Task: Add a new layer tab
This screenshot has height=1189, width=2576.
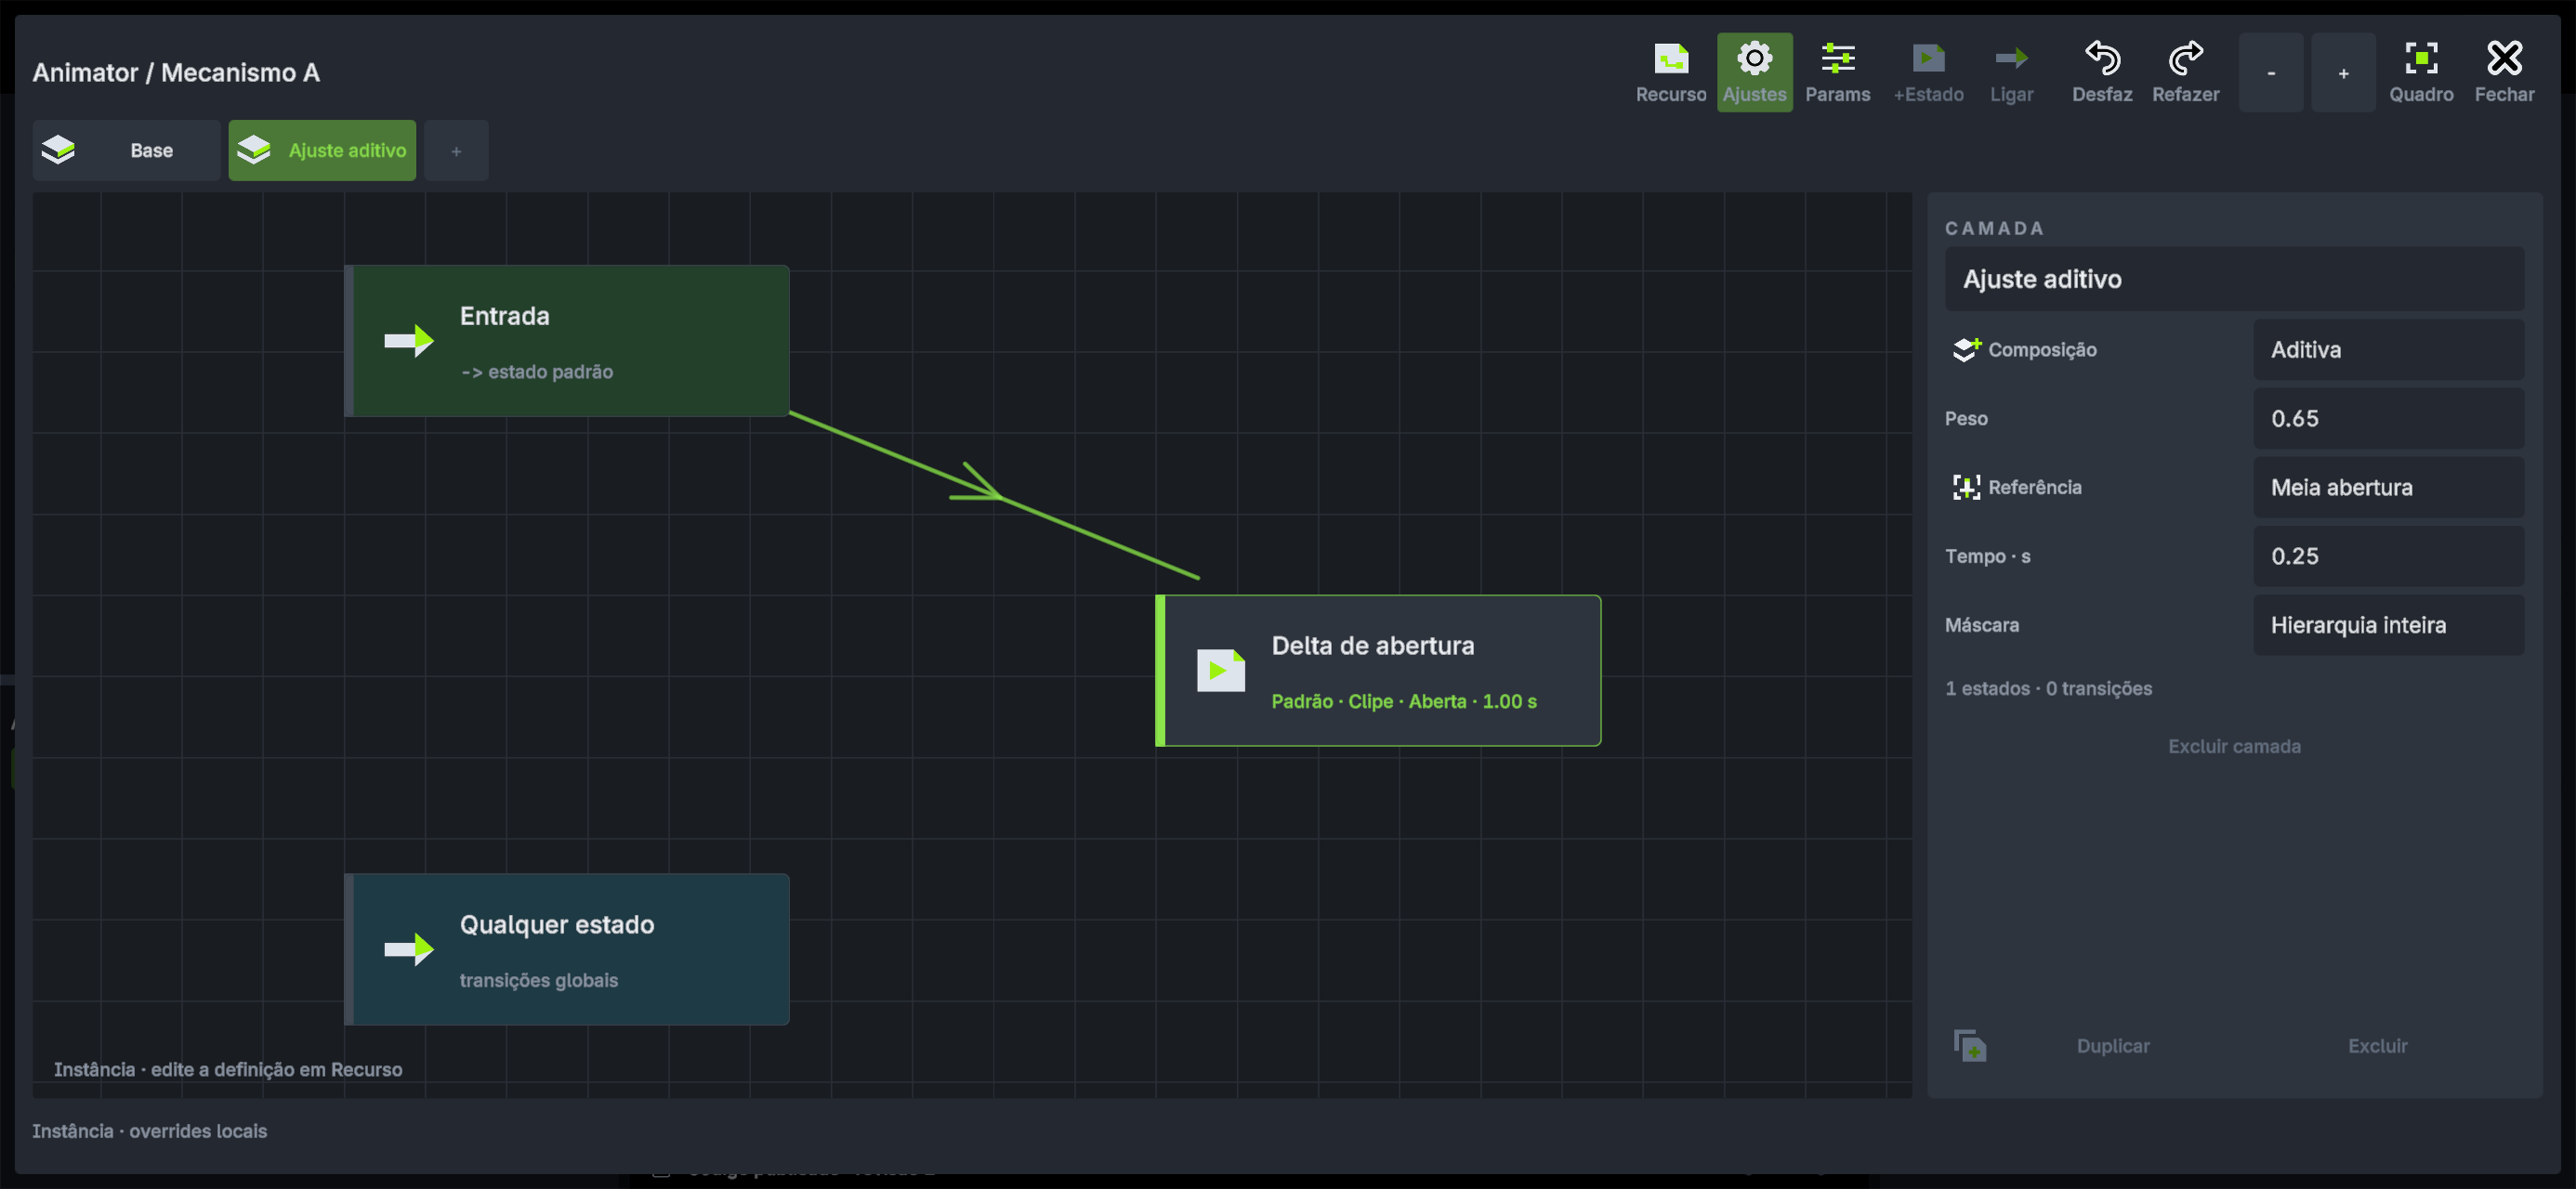Action: 456,151
